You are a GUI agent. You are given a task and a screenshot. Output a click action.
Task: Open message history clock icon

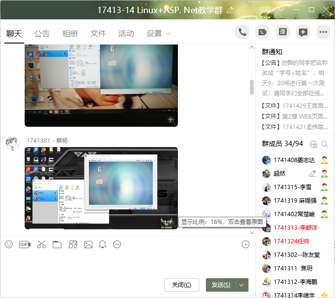(246, 244)
